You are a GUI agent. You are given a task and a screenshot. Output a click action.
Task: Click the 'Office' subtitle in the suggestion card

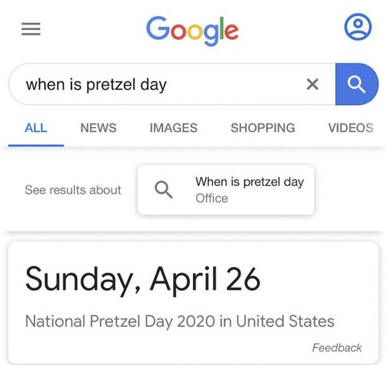212,198
